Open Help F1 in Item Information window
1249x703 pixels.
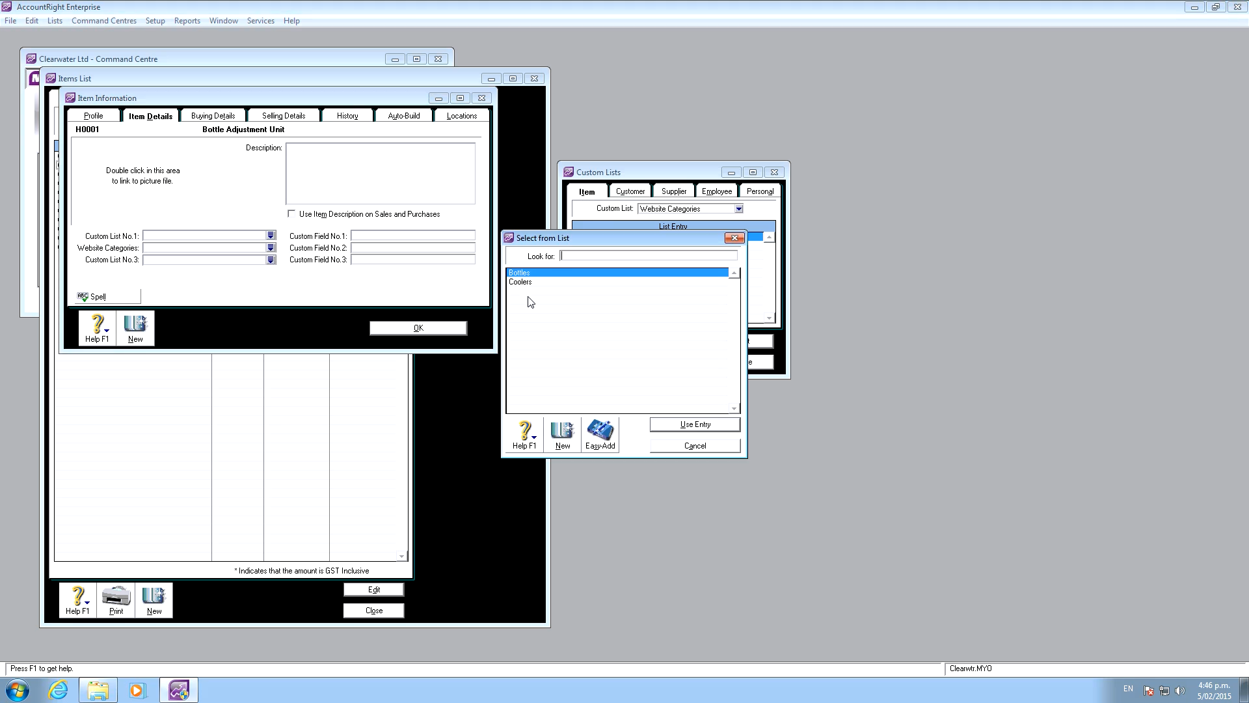coord(97,328)
